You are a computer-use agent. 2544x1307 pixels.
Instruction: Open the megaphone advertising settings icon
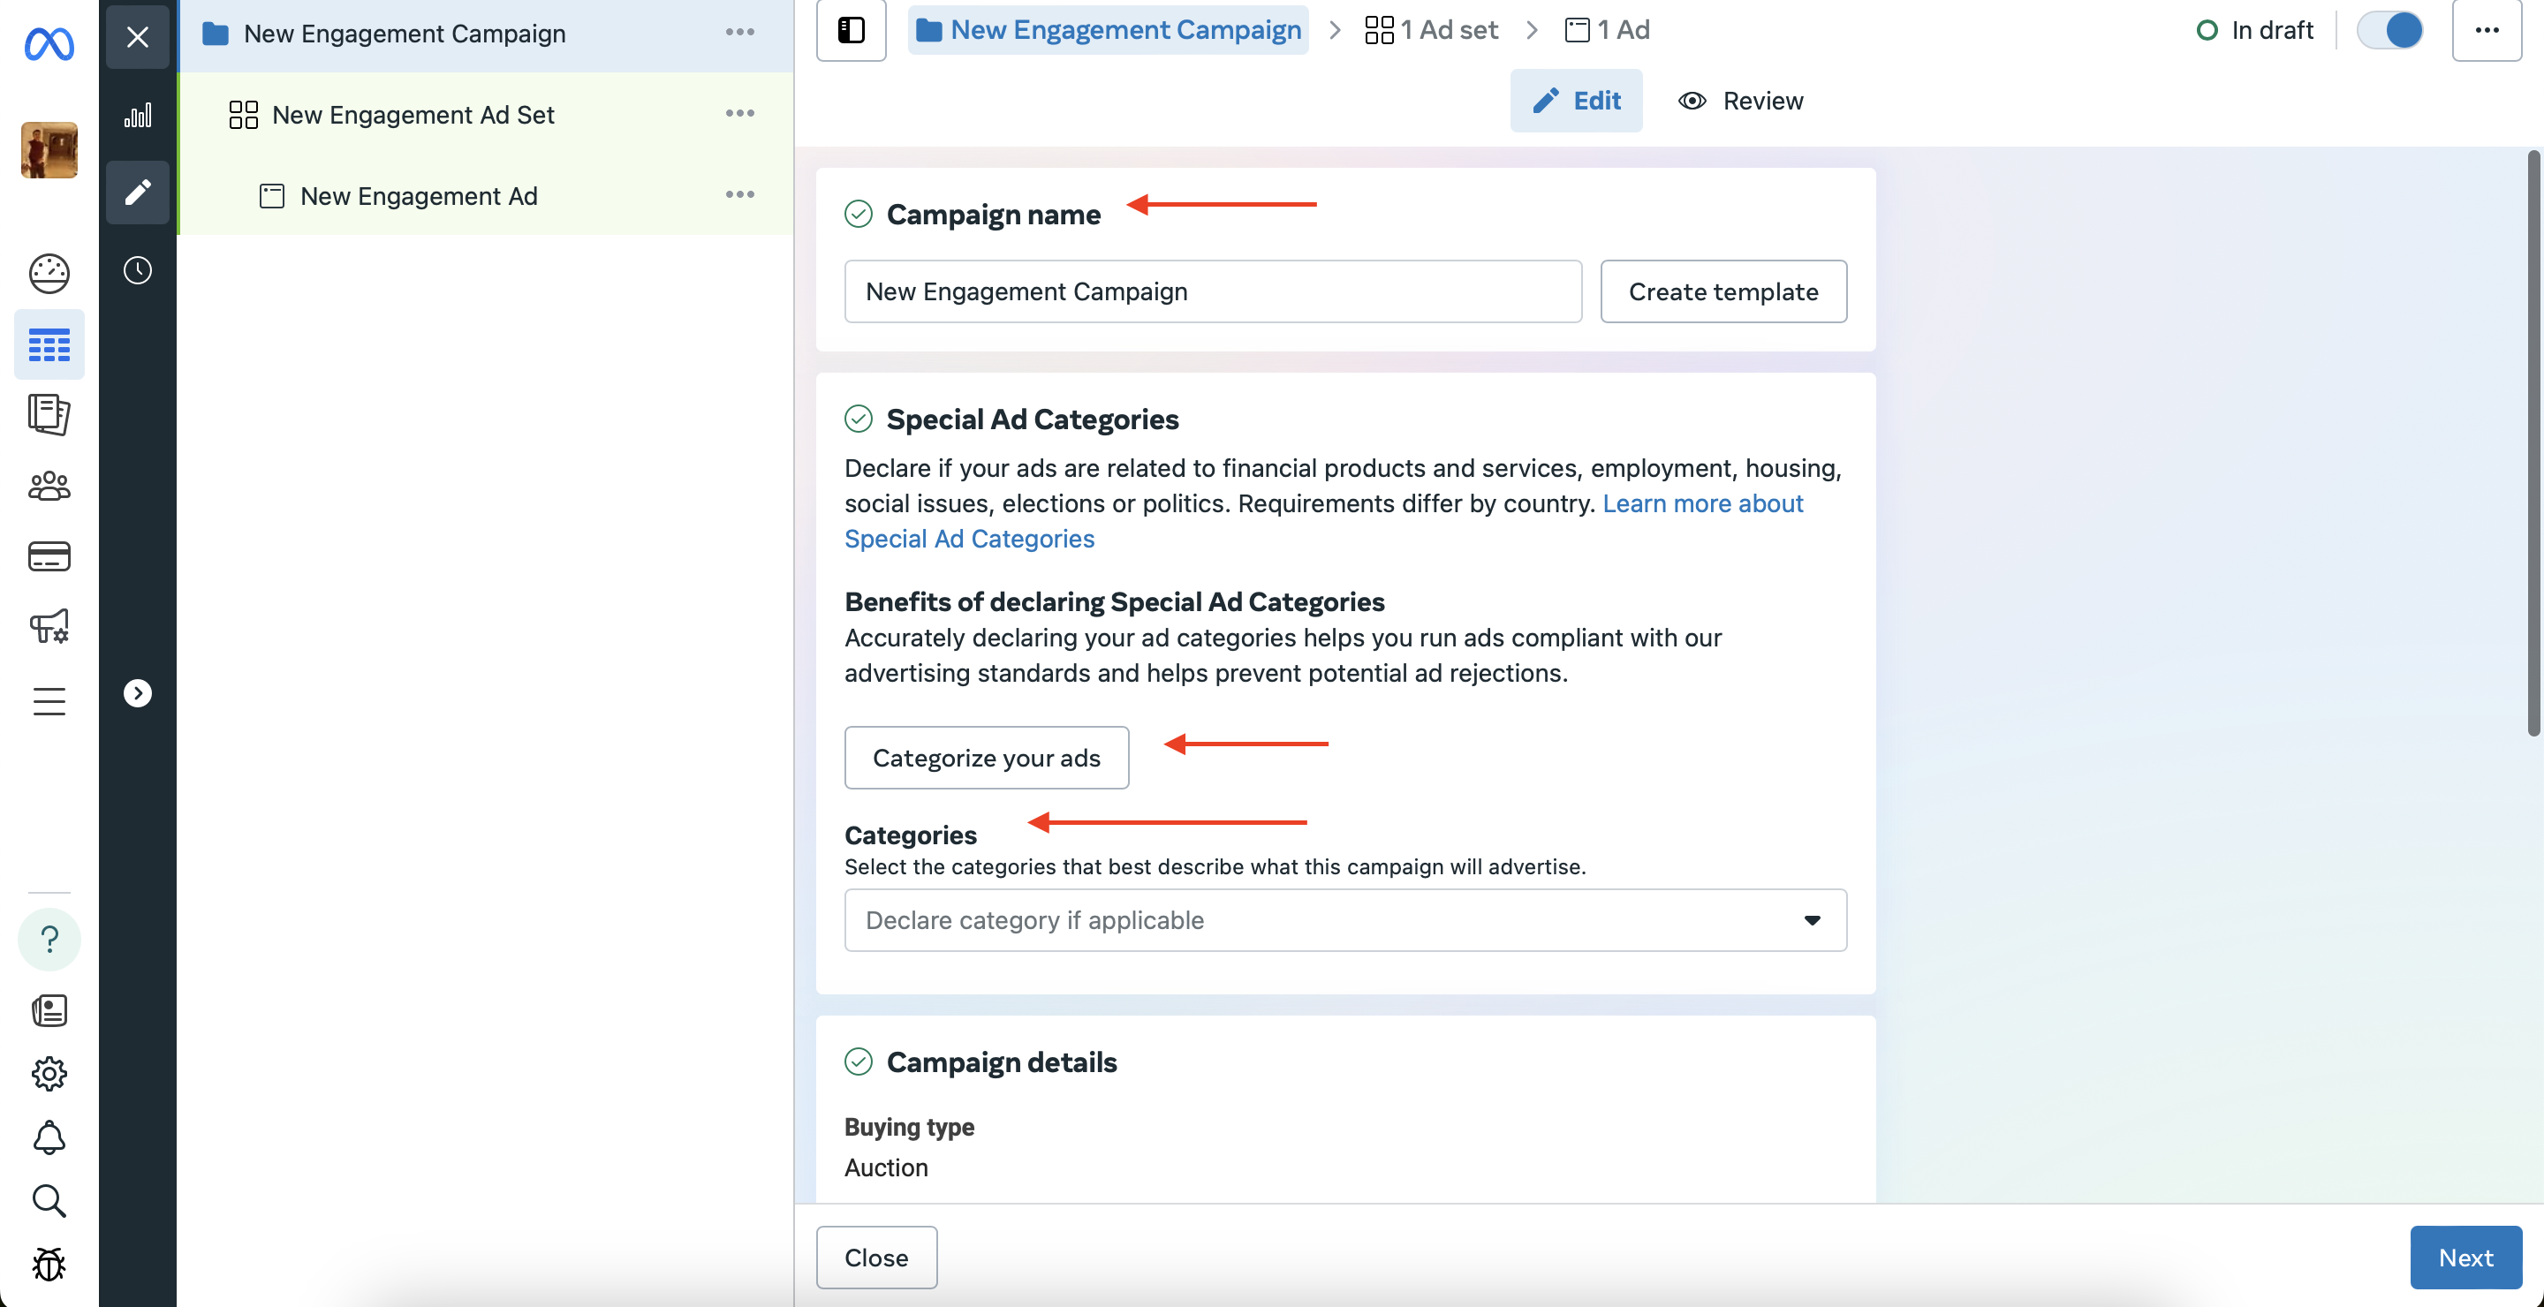click(x=49, y=626)
